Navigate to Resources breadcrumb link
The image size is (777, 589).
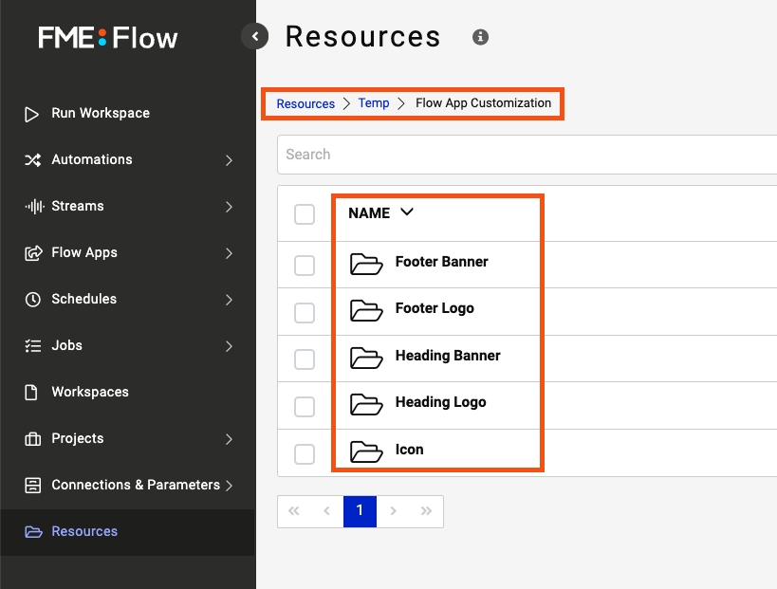click(305, 103)
